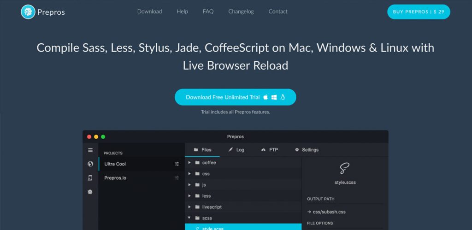Open Prepros.io project options sliders icon
472x230 pixels.
(177, 178)
